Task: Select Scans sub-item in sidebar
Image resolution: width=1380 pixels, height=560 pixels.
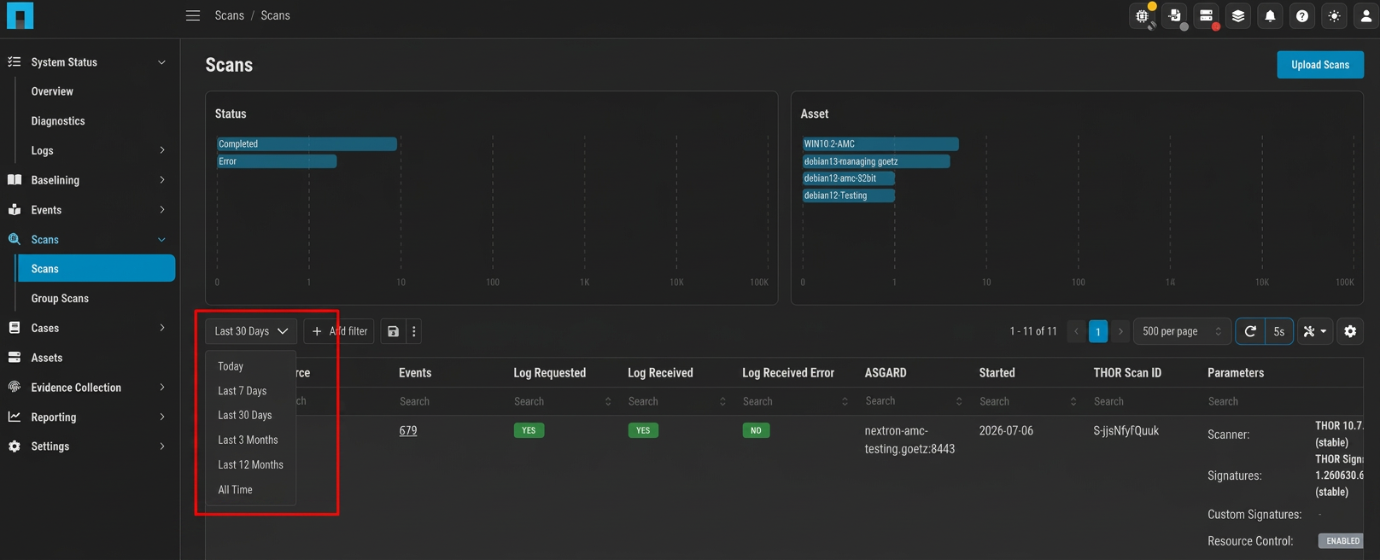Action: (x=96, y=269)
